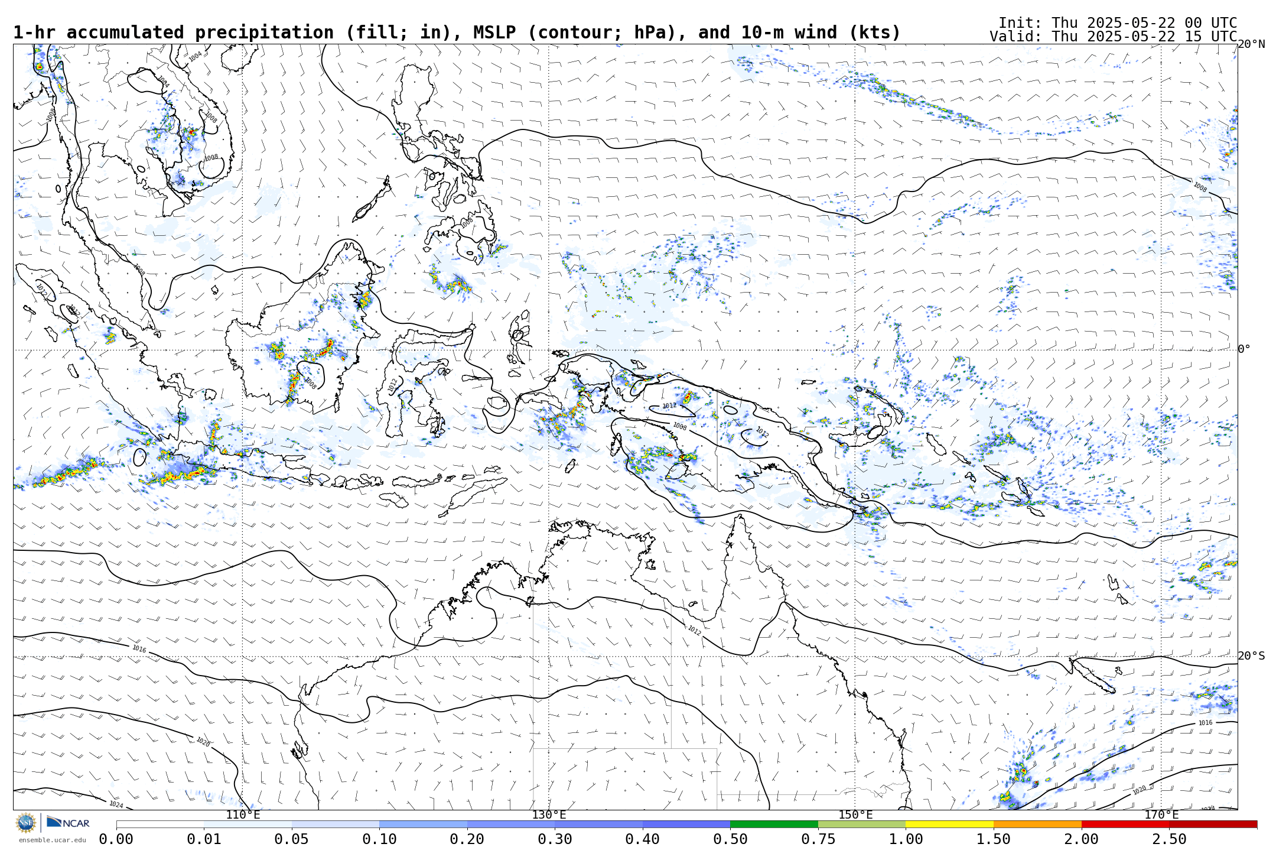Screen dimensions: 1276x847
Task: Click the 110°E longitude label
Action: click(x=243, y=815)
